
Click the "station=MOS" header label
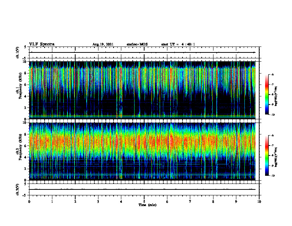click(x=137, y=44)
